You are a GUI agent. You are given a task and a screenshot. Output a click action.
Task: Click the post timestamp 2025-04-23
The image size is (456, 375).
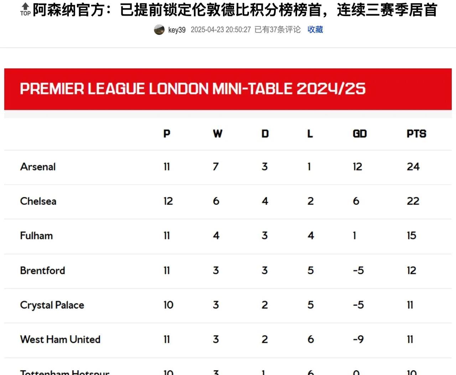click(x=221, y=30)
